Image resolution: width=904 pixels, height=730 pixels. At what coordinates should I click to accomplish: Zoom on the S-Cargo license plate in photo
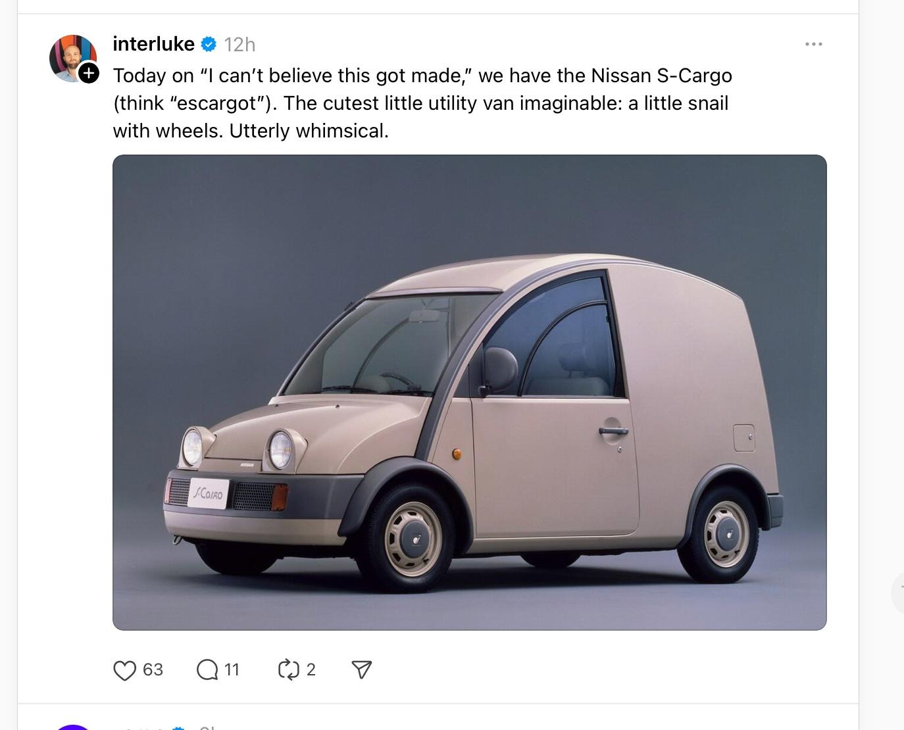209,493
